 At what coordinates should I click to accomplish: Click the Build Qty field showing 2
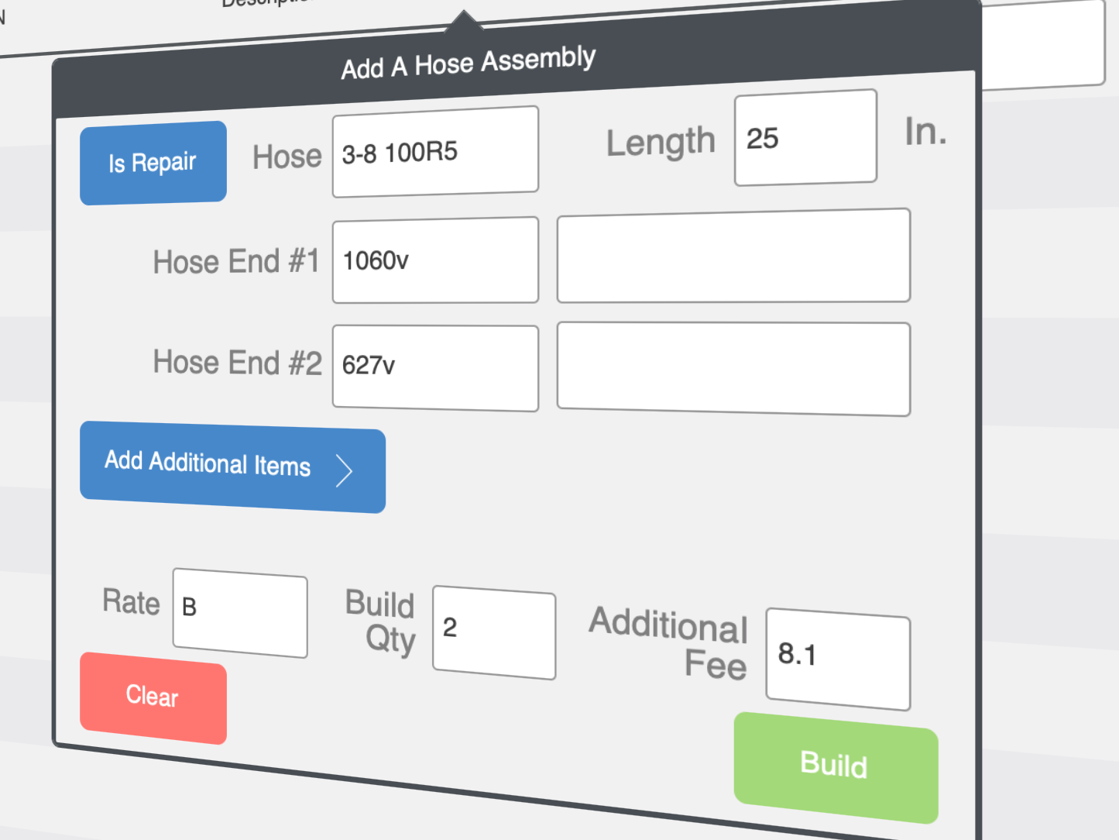tap(493, 634)
